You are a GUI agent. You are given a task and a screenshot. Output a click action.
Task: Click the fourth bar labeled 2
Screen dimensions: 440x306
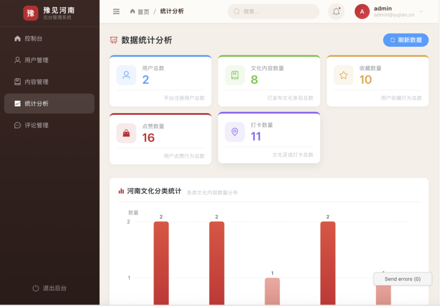[328, 263]
